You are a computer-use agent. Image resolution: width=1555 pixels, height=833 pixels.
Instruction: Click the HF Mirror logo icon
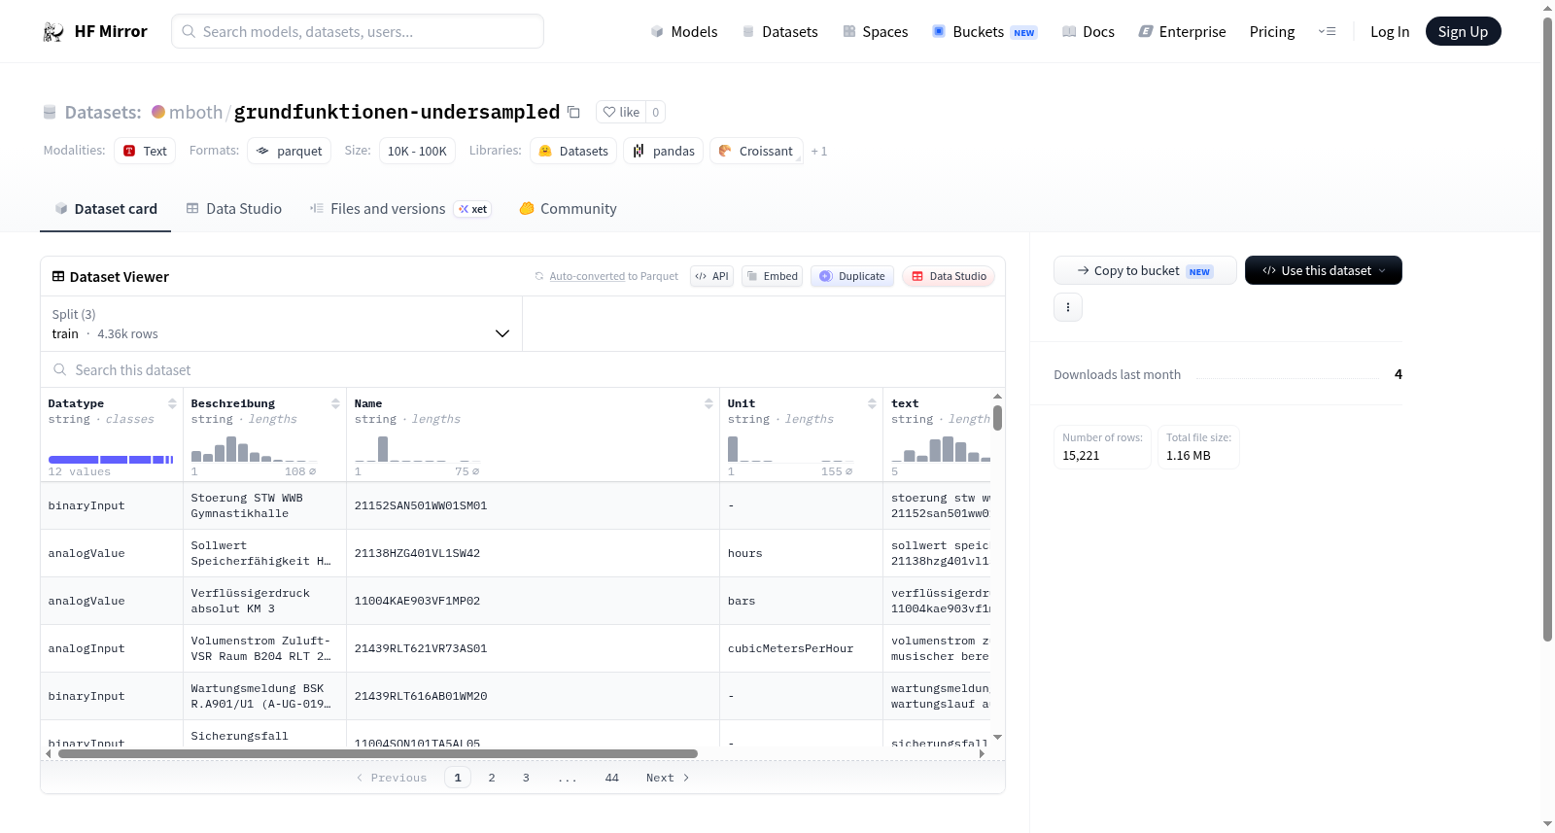tap(53, 32)
